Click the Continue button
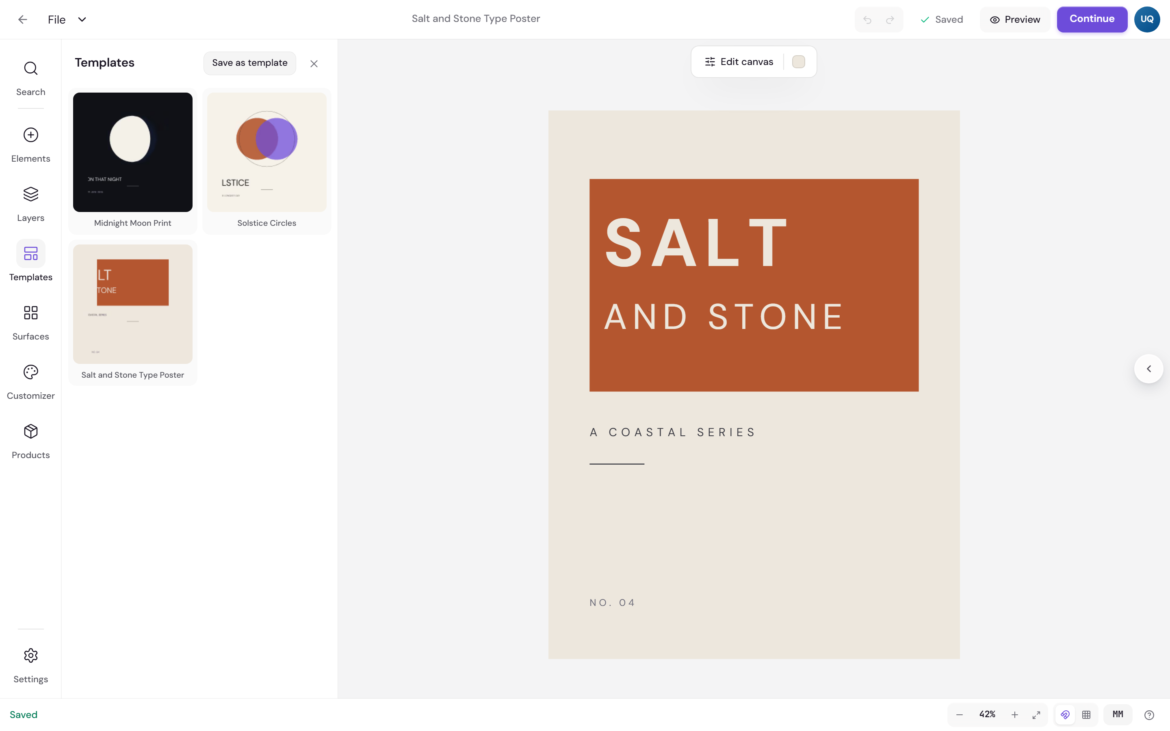The height and width of the screenshot is (731, 1170). click(1092, 19)
